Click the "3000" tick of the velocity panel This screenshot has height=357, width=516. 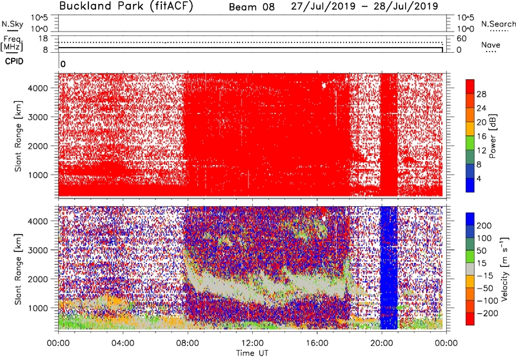pyautogui.click(x=38, y=250)
